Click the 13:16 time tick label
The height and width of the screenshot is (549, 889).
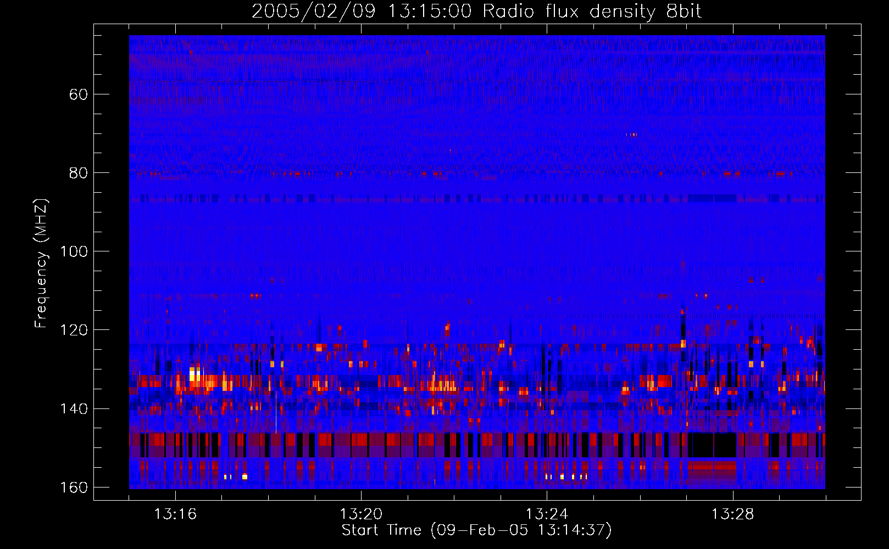click(175, 514)
